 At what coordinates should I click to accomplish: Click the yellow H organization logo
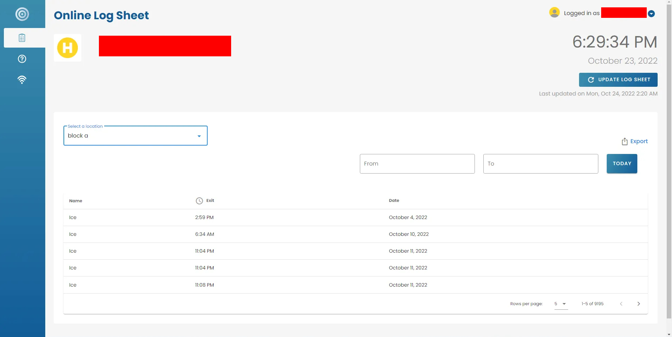point(68,48)
